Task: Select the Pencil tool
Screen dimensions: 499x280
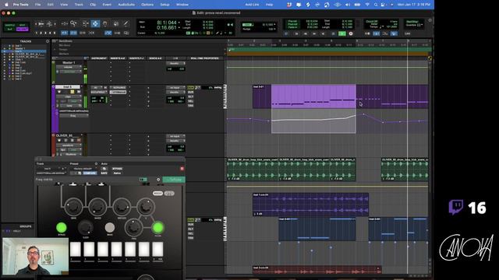Action: [x=126, y=23]
